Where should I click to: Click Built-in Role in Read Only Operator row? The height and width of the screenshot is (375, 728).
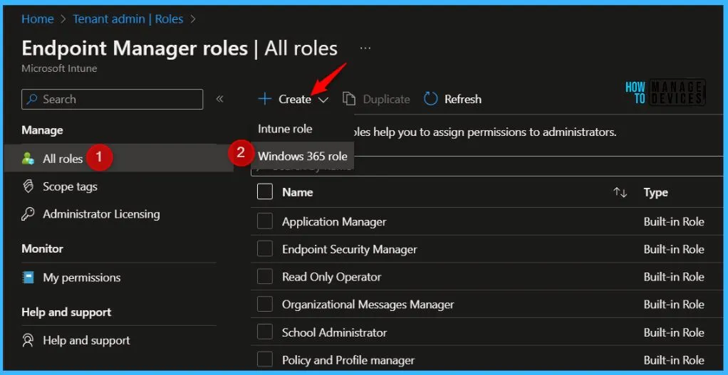[674, 278]
